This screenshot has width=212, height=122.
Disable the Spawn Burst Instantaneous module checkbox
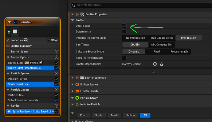pos(57,68)
